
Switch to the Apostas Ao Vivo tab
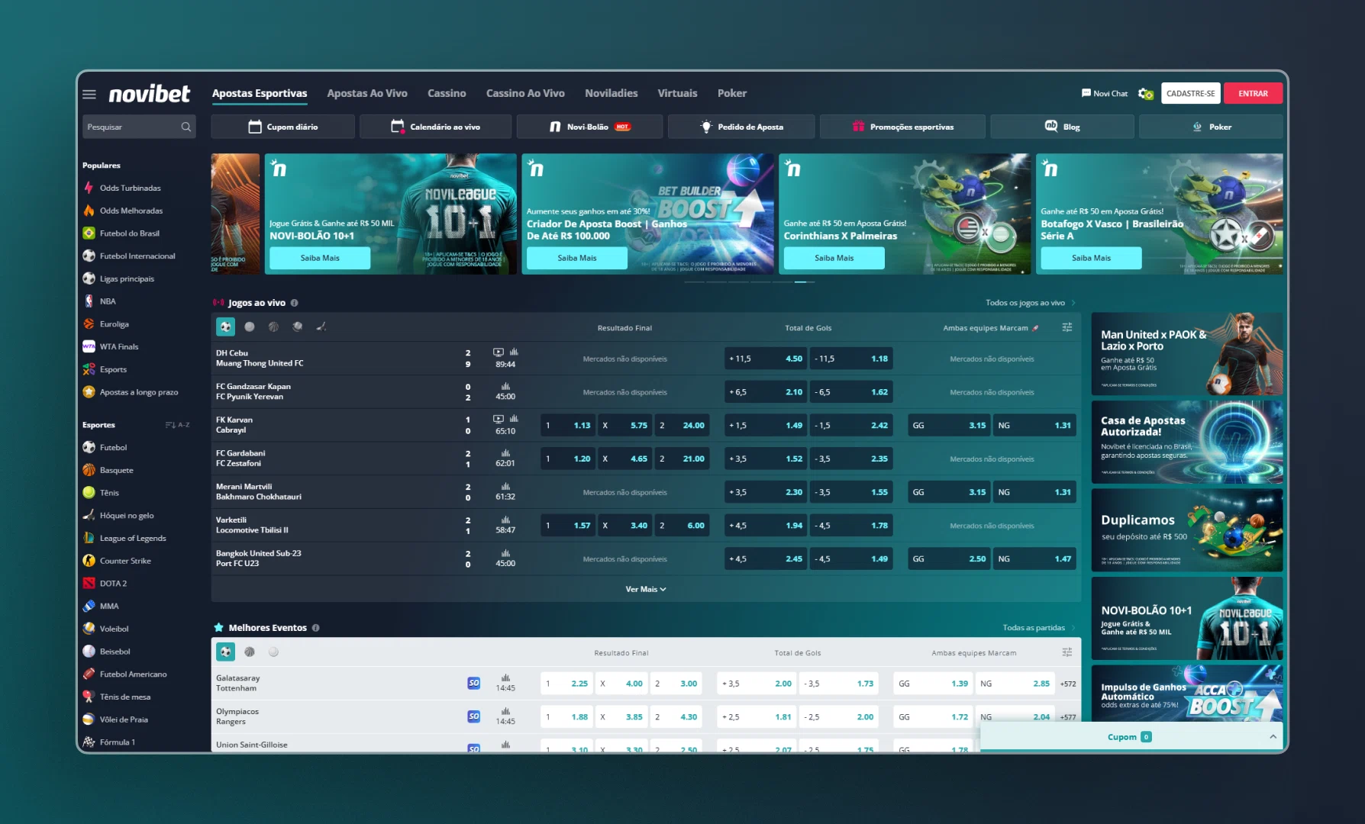click(x=367, y=93)
